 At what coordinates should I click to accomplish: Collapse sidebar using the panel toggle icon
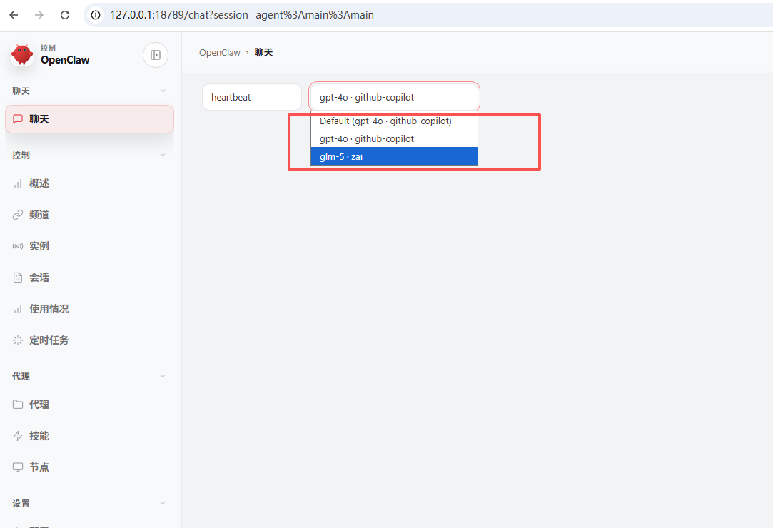[156, 55]
